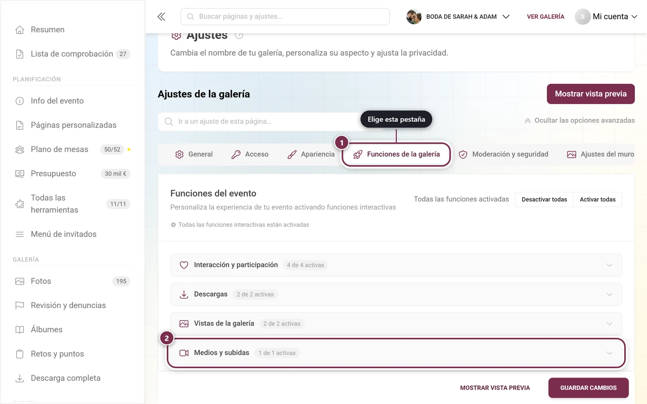647x404 pixels.
Task: Open the Moderación y seguridad tab
Action: click(x=503, y=154)
